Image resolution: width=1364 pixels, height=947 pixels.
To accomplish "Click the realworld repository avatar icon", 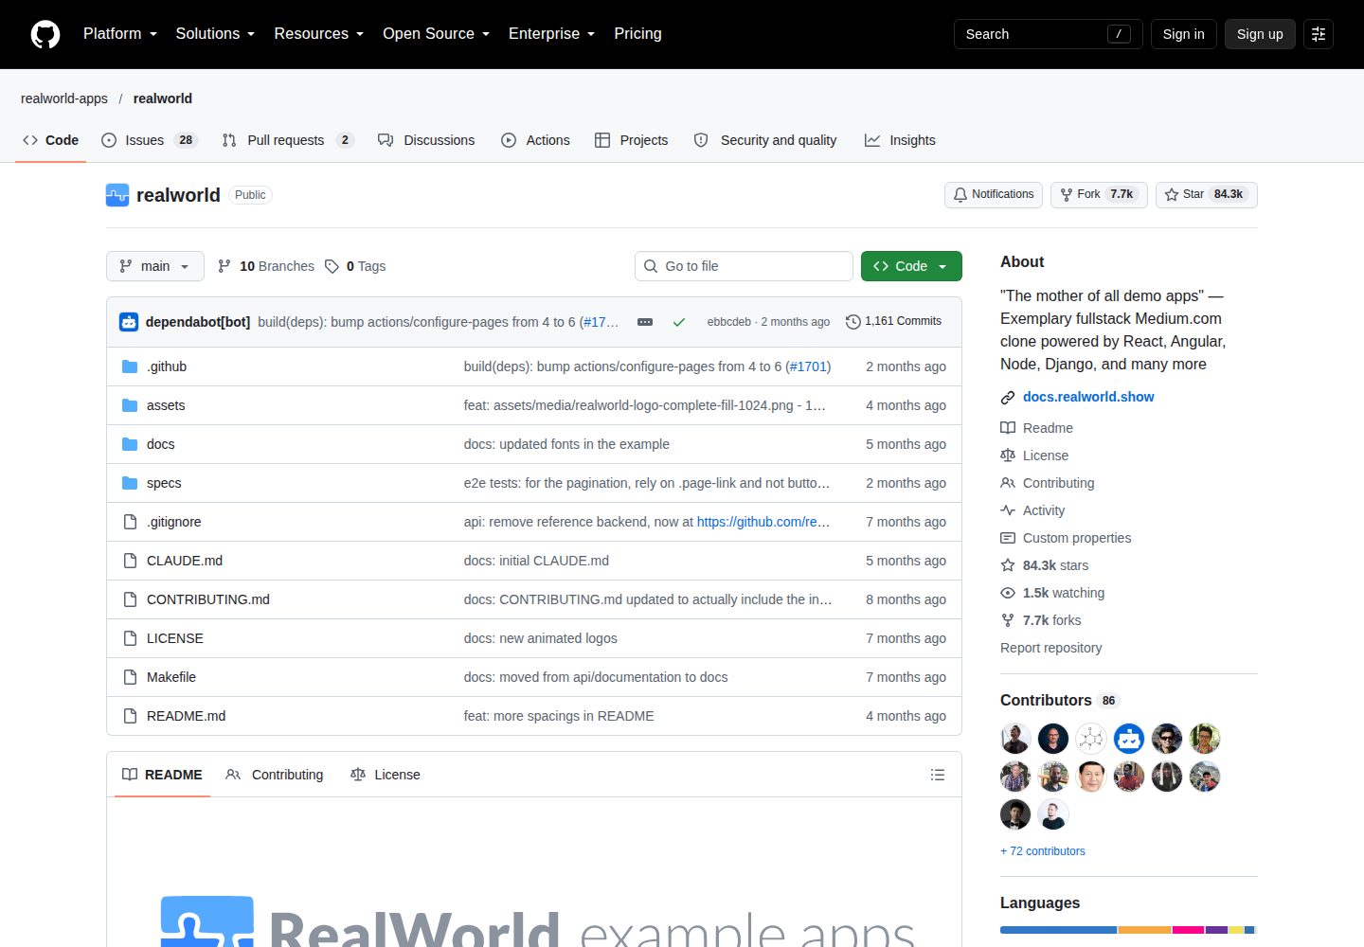I will pos(117,195).
